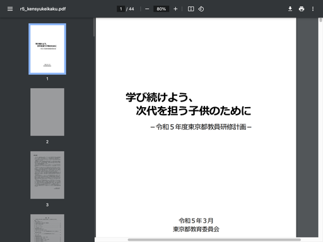The image size is (323, 242).
Task: Click the text 東京都教育委員会
Action: click(196, 229)
